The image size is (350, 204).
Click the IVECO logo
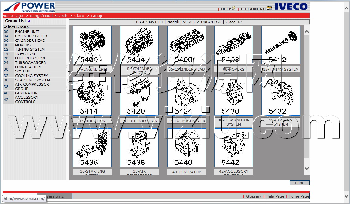(291, 7)
